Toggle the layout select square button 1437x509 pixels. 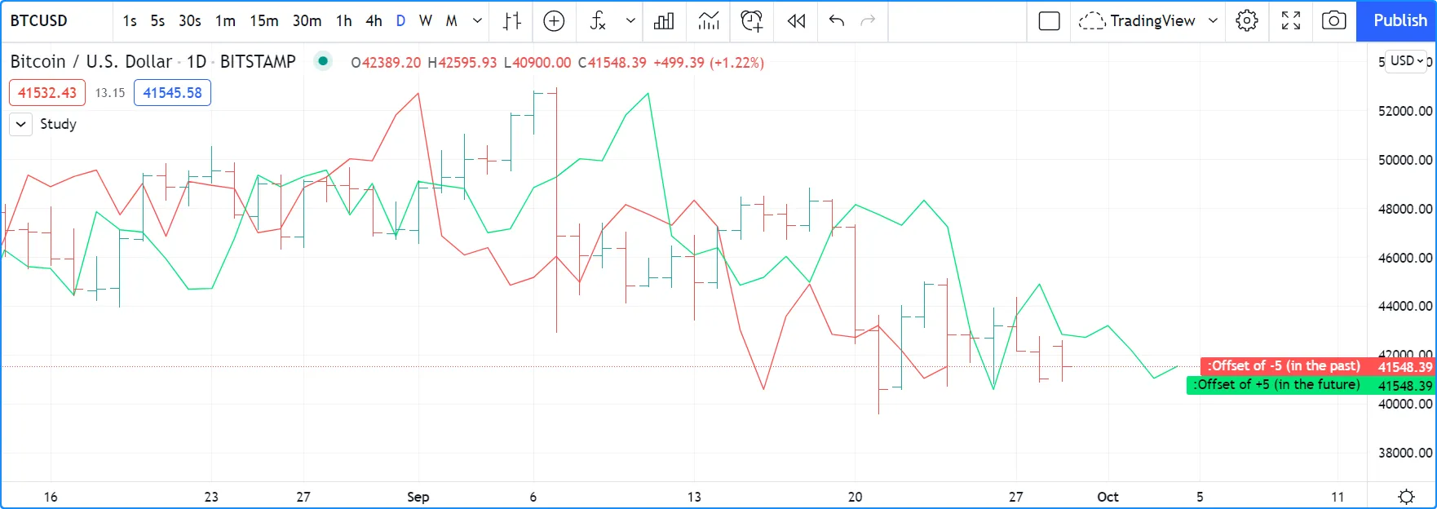click(x=1049, y=21)
